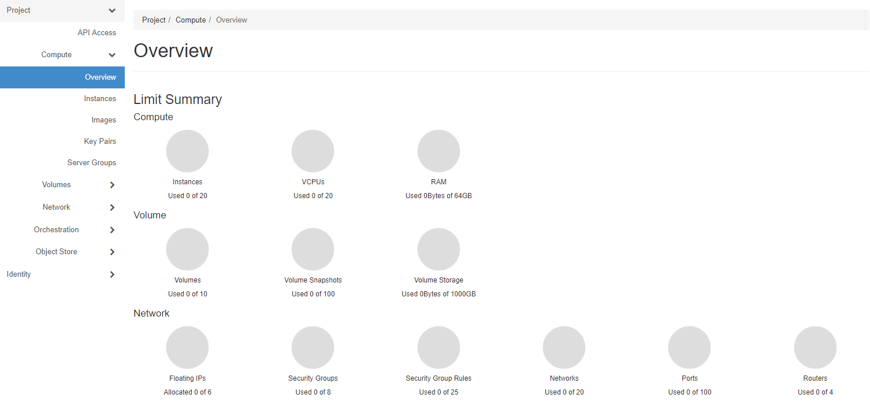Viewport: 870px width, 420px height.
Task: Open the API Access link
Action: coord(96,33)
